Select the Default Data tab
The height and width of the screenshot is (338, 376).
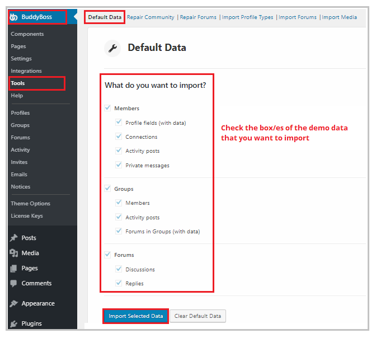[x=105, y=17]
